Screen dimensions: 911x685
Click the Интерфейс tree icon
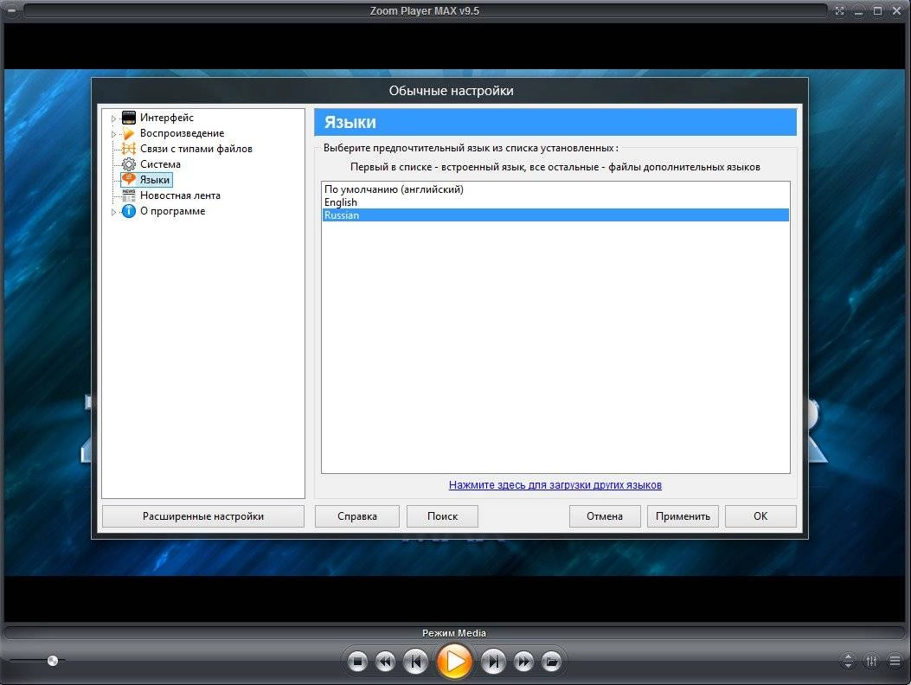point(128,118)
